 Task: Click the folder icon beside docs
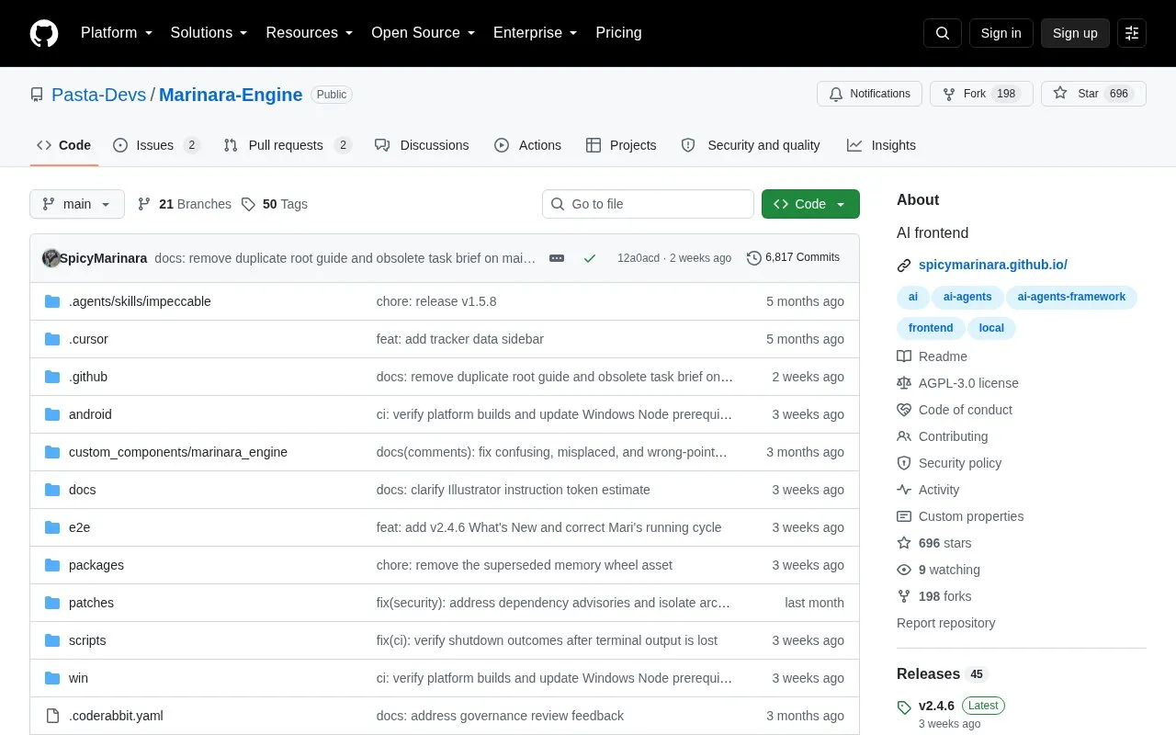52,490
